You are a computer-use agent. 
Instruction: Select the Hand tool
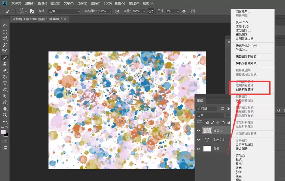pos(5,109)
